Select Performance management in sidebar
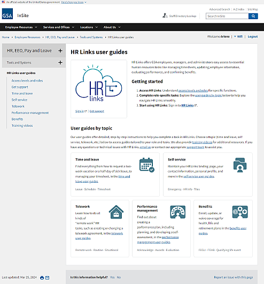Image resolution: width=264 pixels, height=284 pixels. click(x=30, y=112)
